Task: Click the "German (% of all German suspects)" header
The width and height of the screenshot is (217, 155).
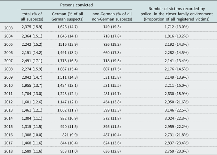Action: (x=68, y=17)
